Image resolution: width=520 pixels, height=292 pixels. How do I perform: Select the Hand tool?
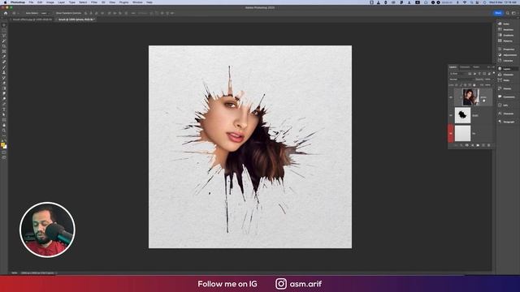[x=4, y=126]
